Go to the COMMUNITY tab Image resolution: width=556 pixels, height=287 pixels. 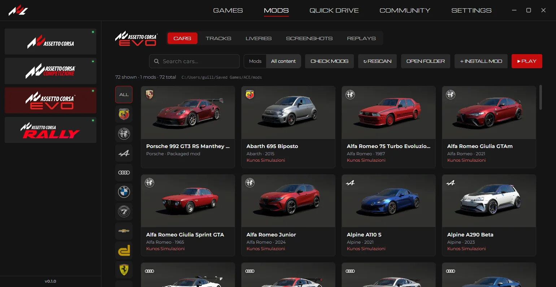tap(405, 10)
